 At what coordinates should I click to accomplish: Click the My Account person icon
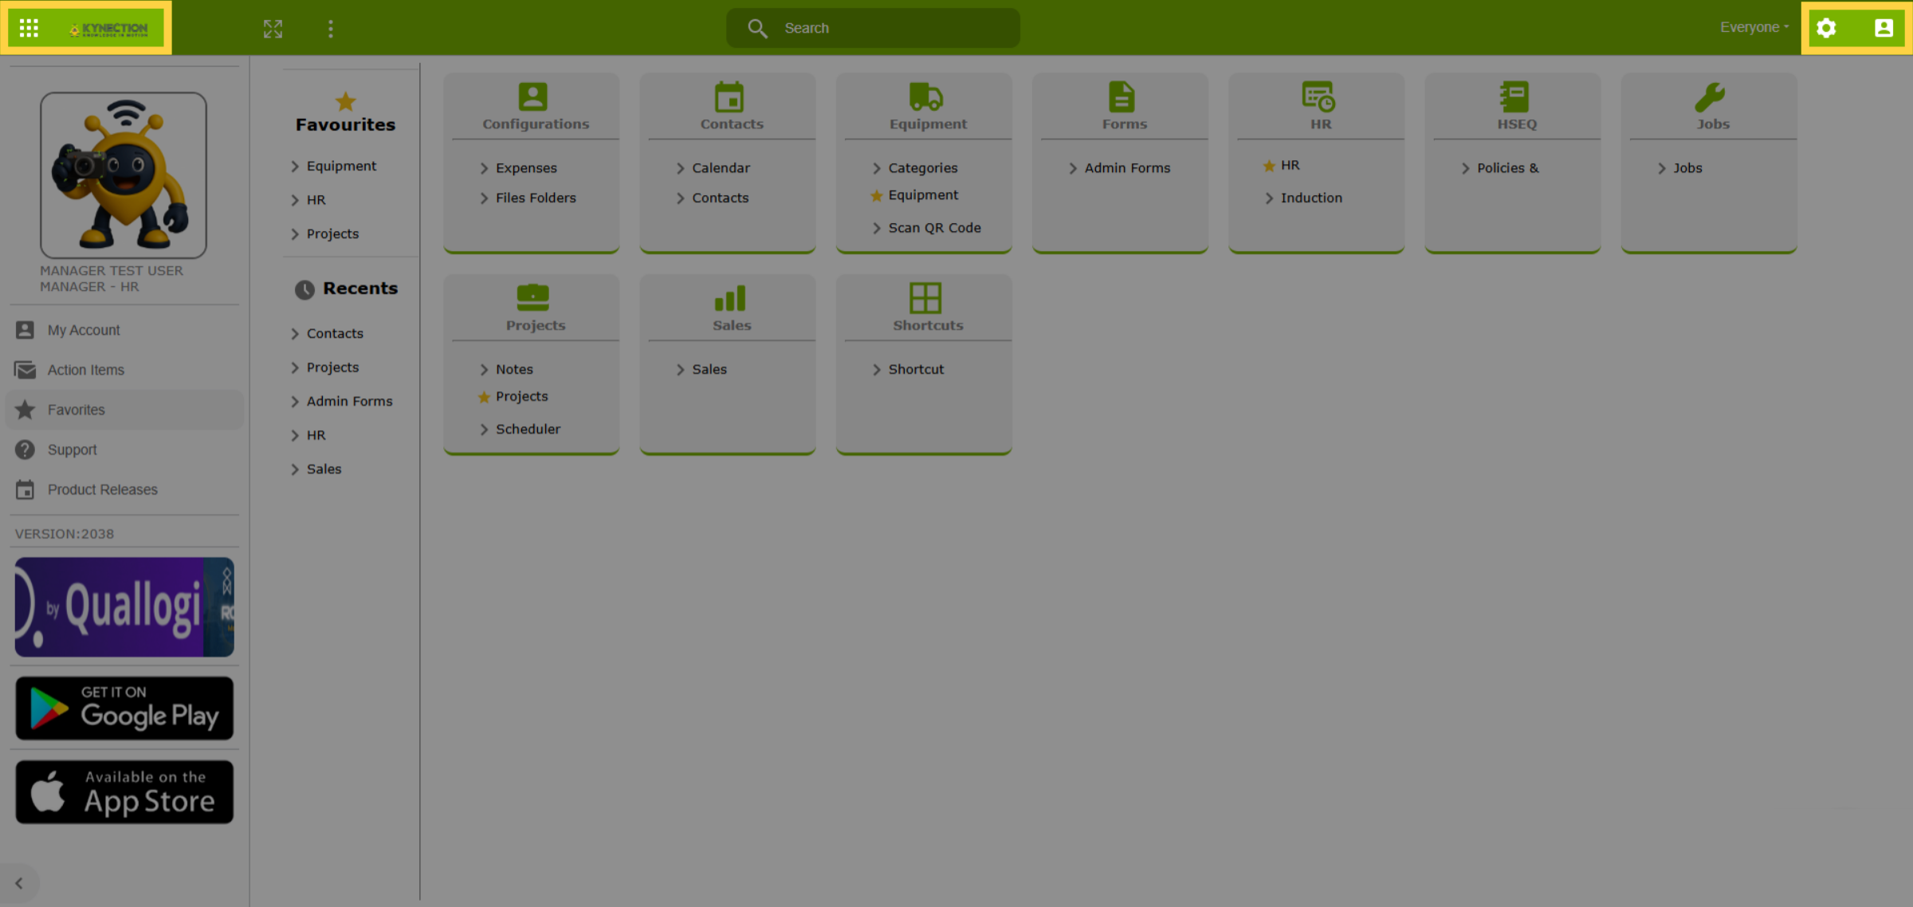[x=25, y=330]
